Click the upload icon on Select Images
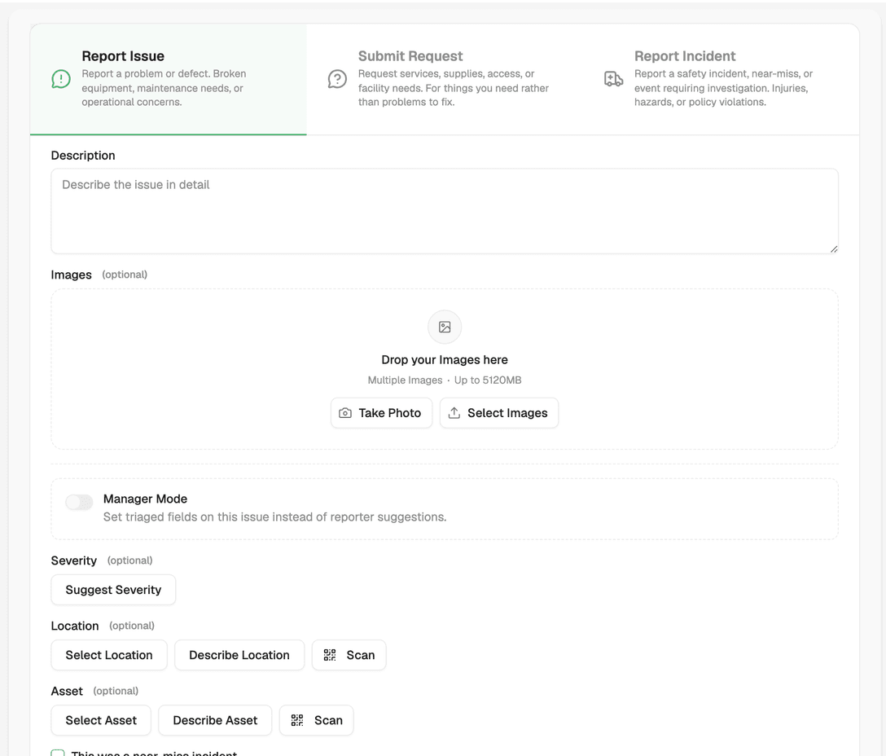Screen dimensions: 886x756 tap(454, 413)
